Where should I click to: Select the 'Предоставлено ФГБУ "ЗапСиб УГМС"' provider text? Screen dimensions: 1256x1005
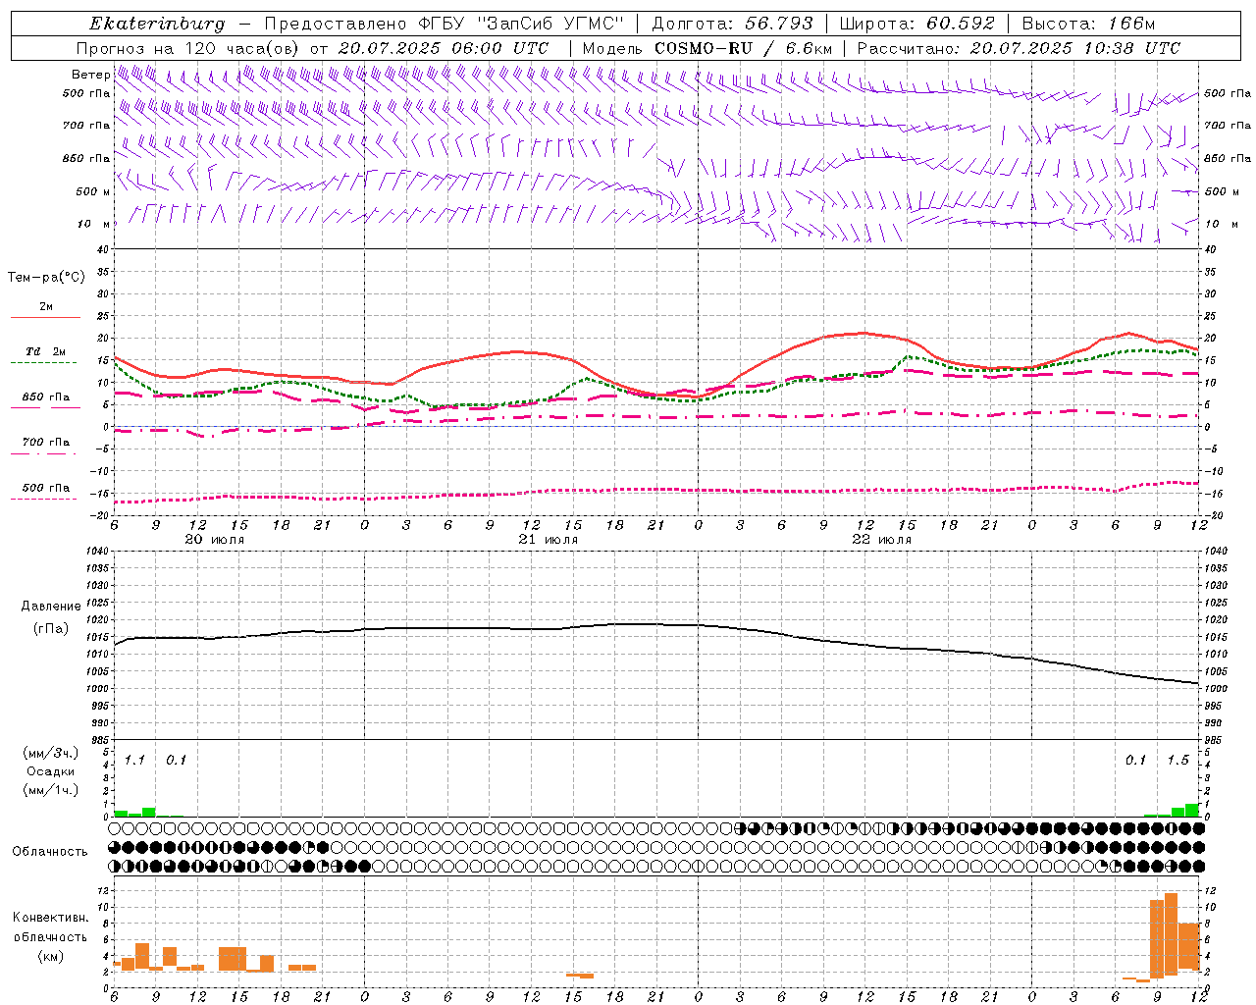tap(445, 24)
